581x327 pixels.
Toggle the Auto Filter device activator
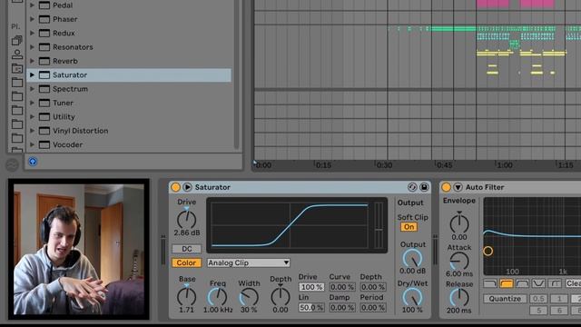coord(446,187)
